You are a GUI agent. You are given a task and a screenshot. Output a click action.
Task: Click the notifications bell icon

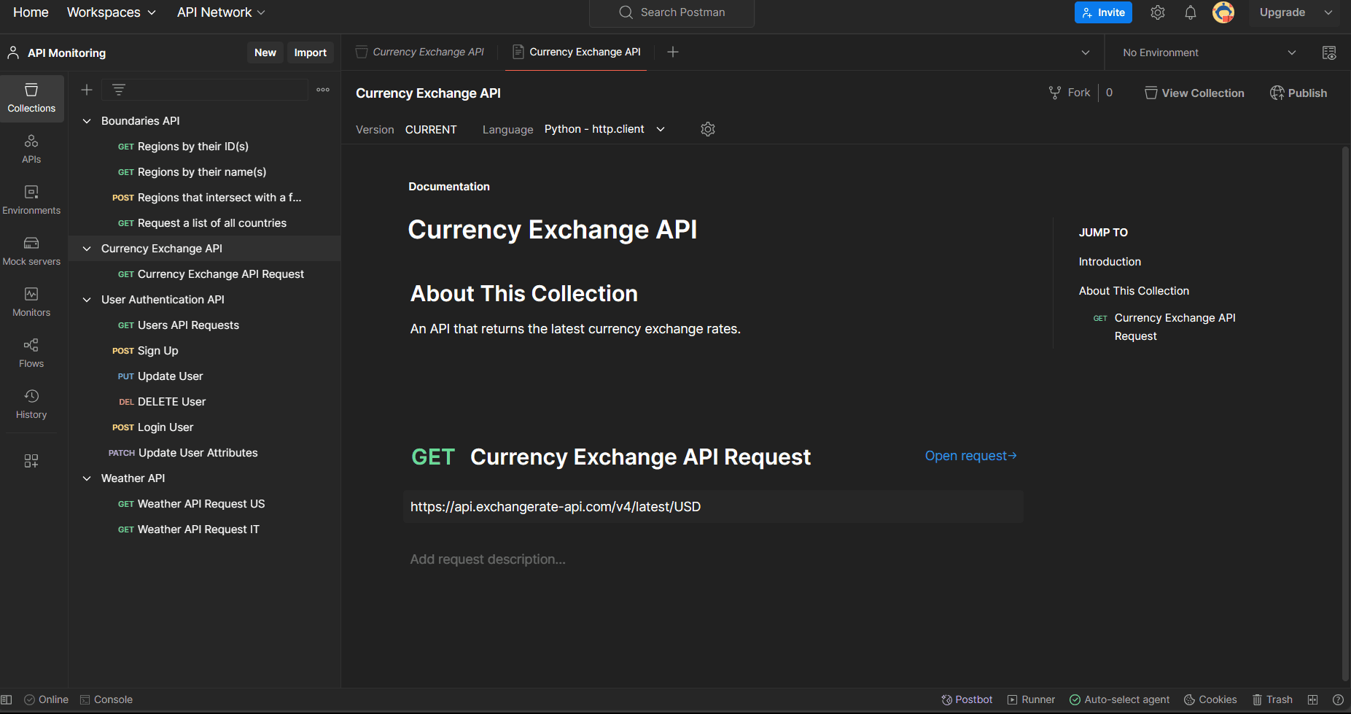(1190, 12)
